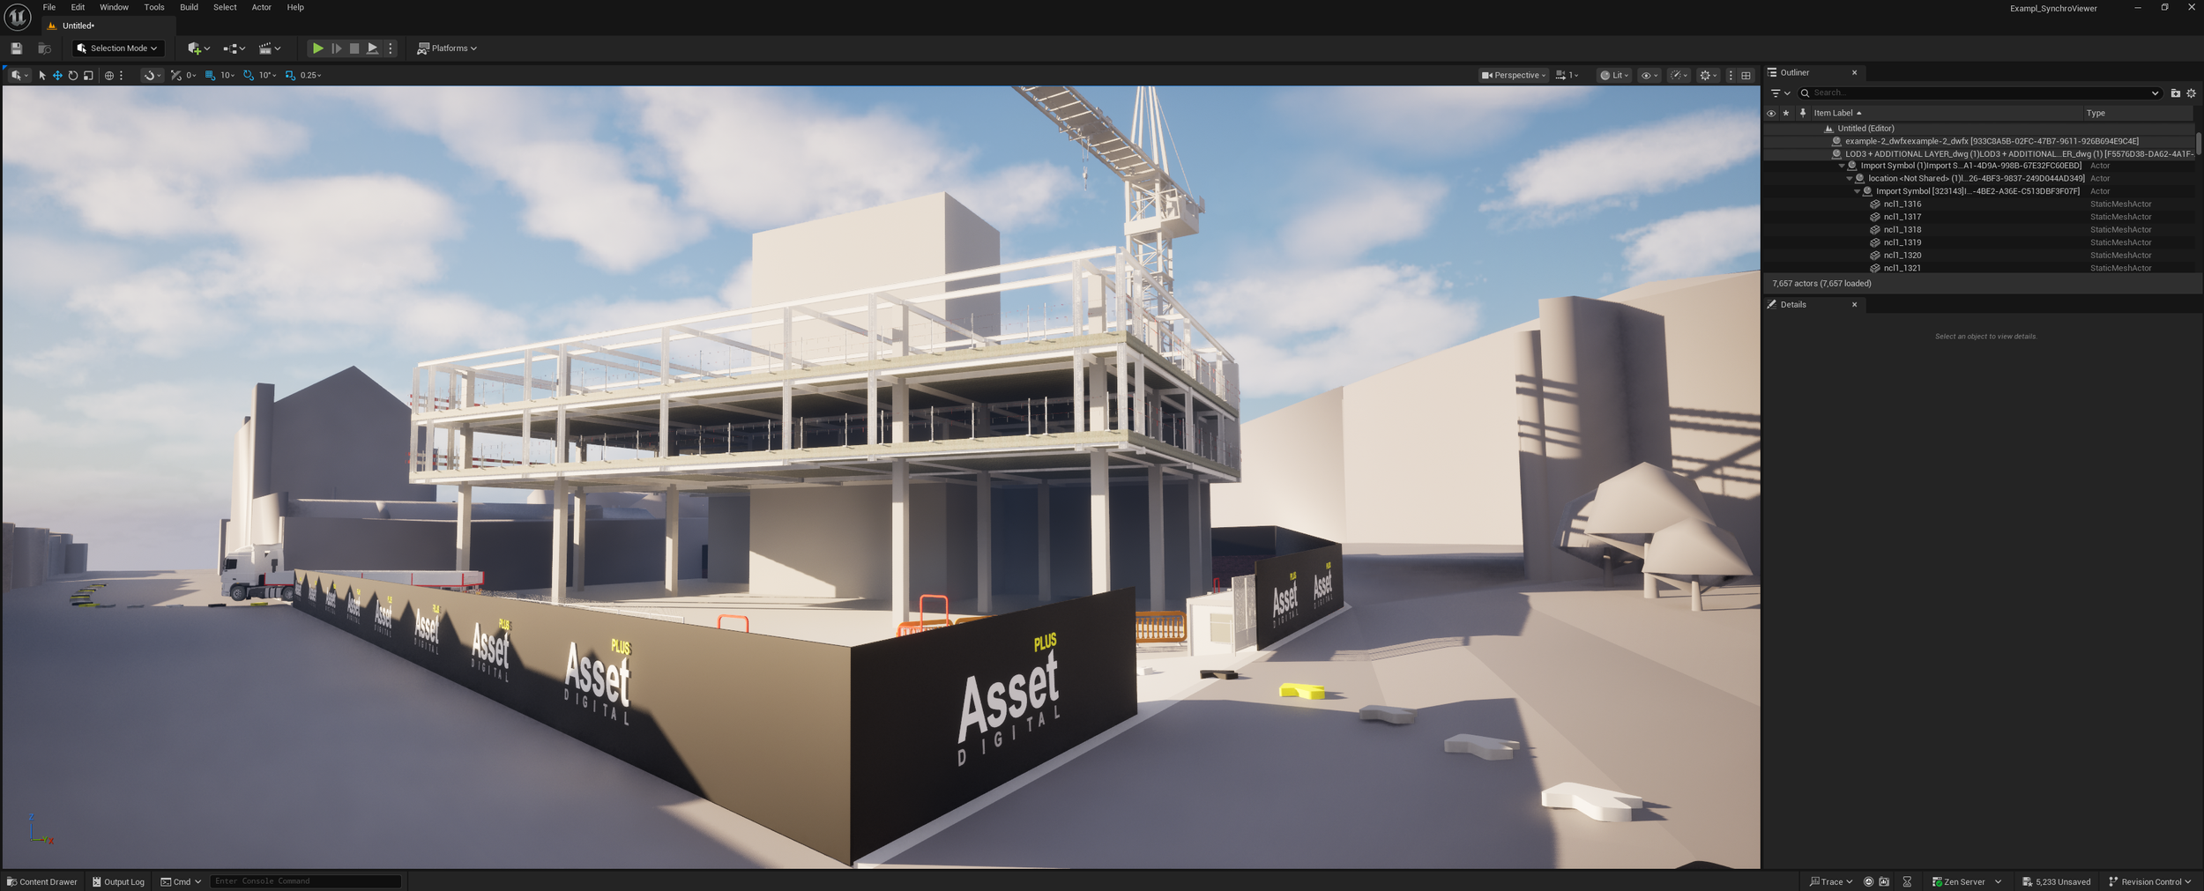
Task: Open surface snapping options icon
Action: pyautogui.click(x=152, y=76)
